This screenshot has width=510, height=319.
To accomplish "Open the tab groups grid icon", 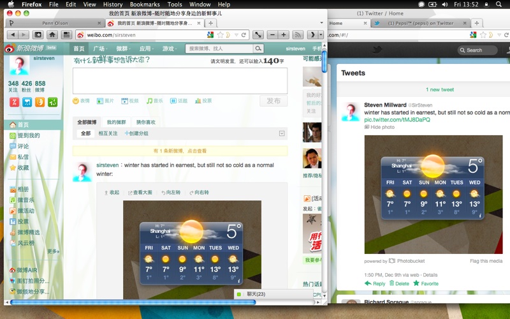I will 67,35.
